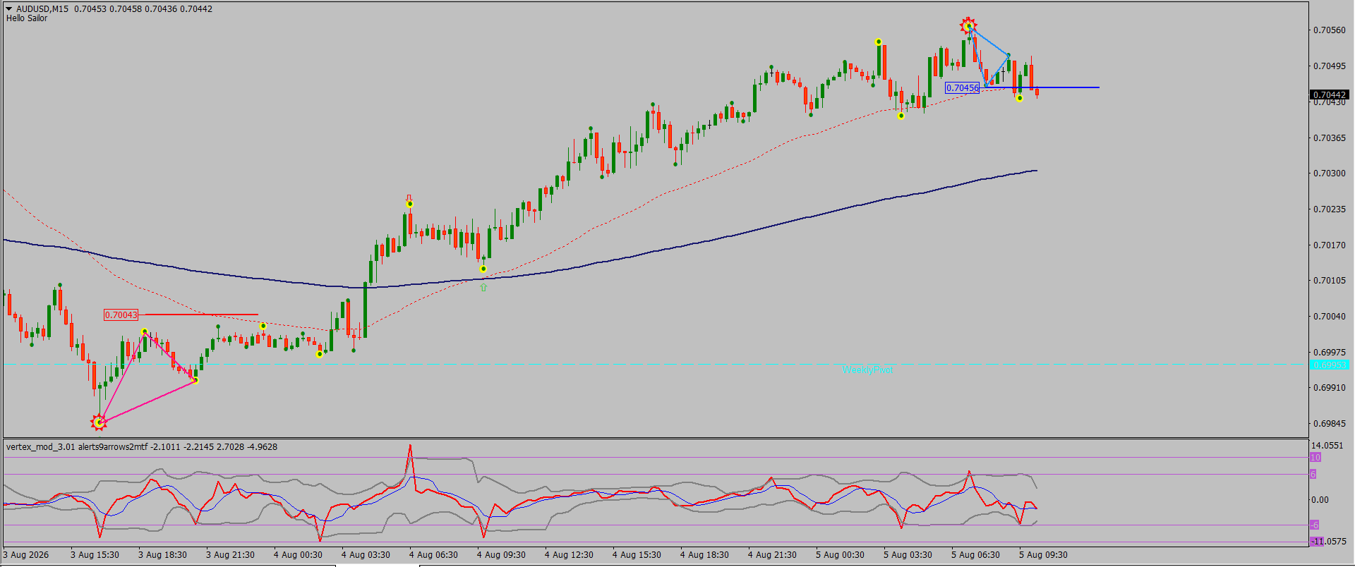
Task: Click the 0.70560 price scale value
Action: [x=1329, y=30]
